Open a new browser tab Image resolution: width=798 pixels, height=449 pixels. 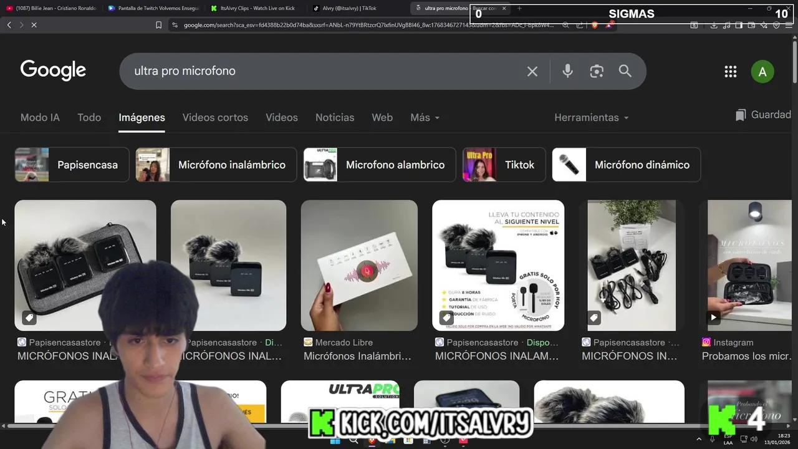(x=519, y=8)
